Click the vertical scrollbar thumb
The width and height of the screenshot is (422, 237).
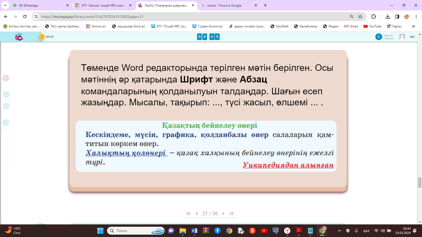[x=420, y=183]
